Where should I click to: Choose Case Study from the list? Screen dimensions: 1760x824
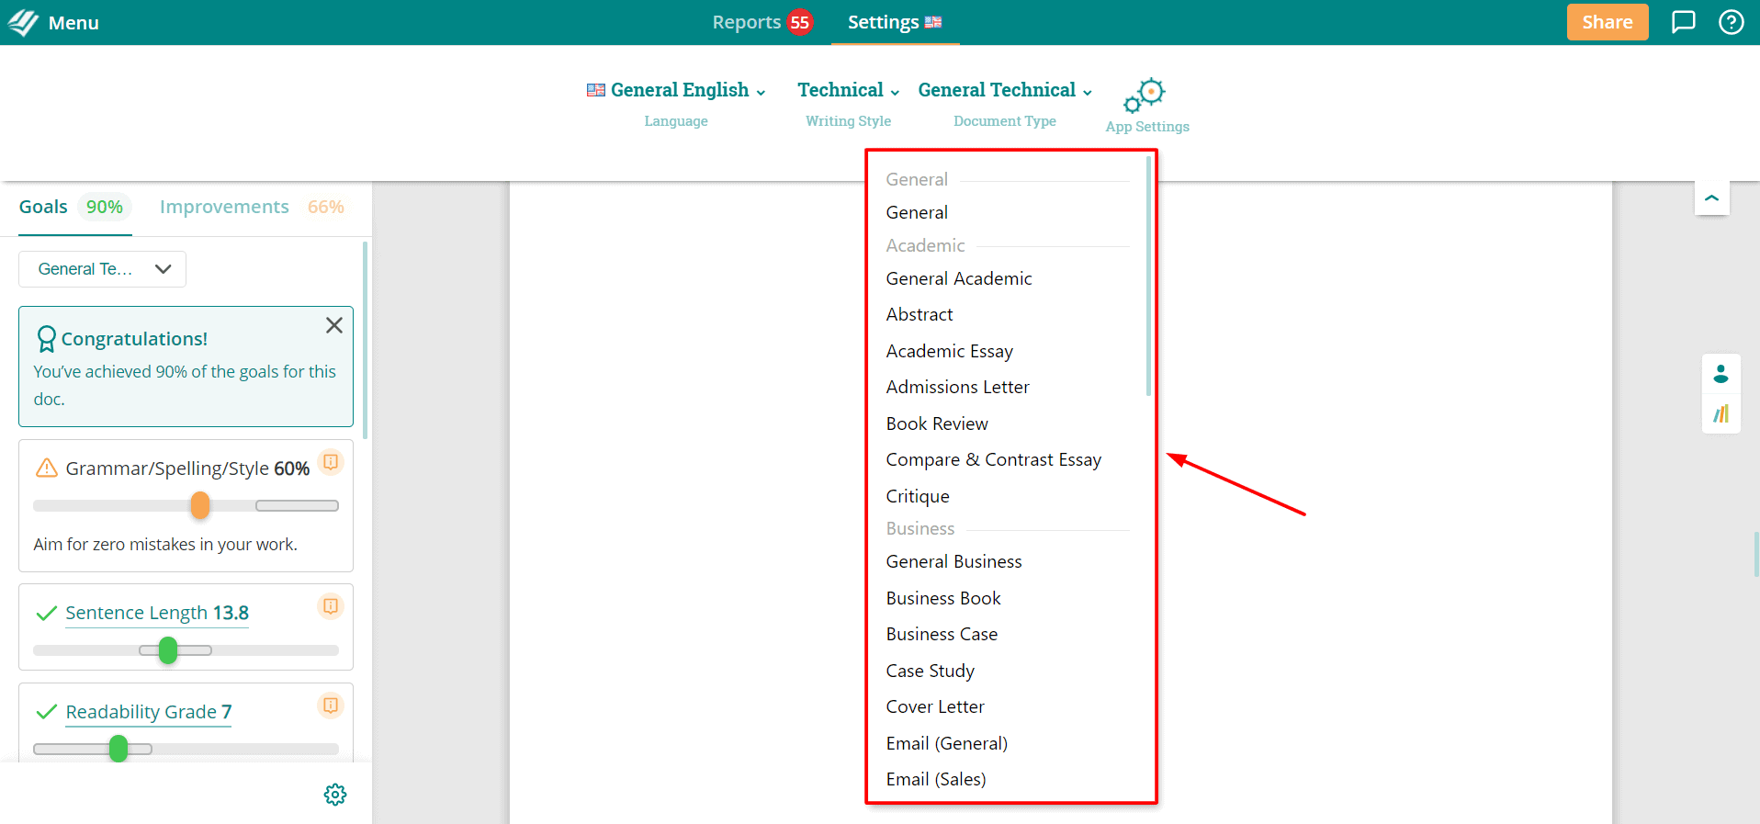click(930, 671)
